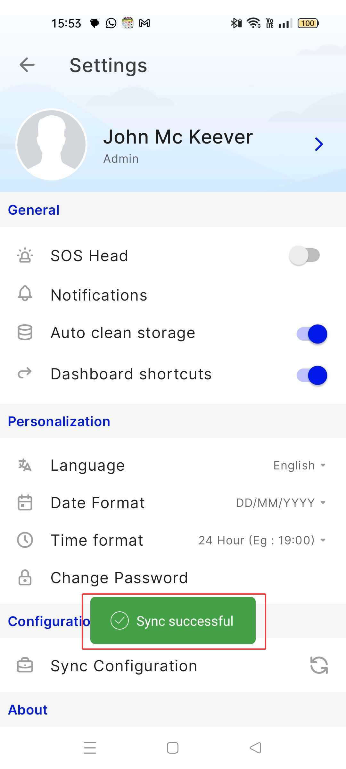This screenshot has width=346, height=769.
Task: Tap the Auto clean storage database icon
Action: click(x=25, y=333)
